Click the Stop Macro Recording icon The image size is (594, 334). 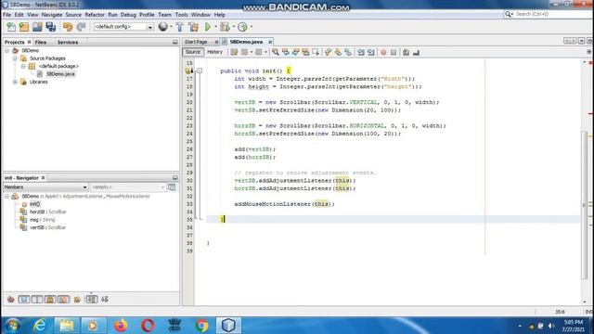point(394,52)
